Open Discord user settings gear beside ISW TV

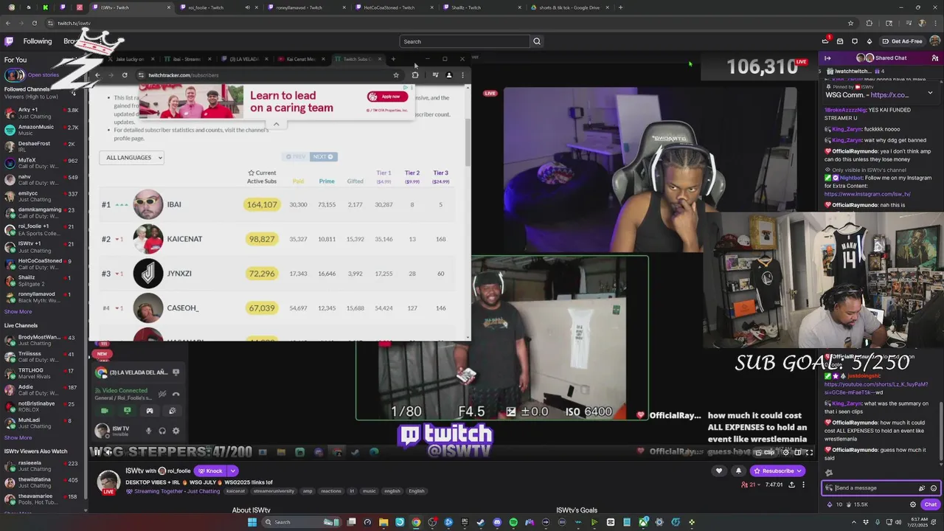tap(176, 431)
